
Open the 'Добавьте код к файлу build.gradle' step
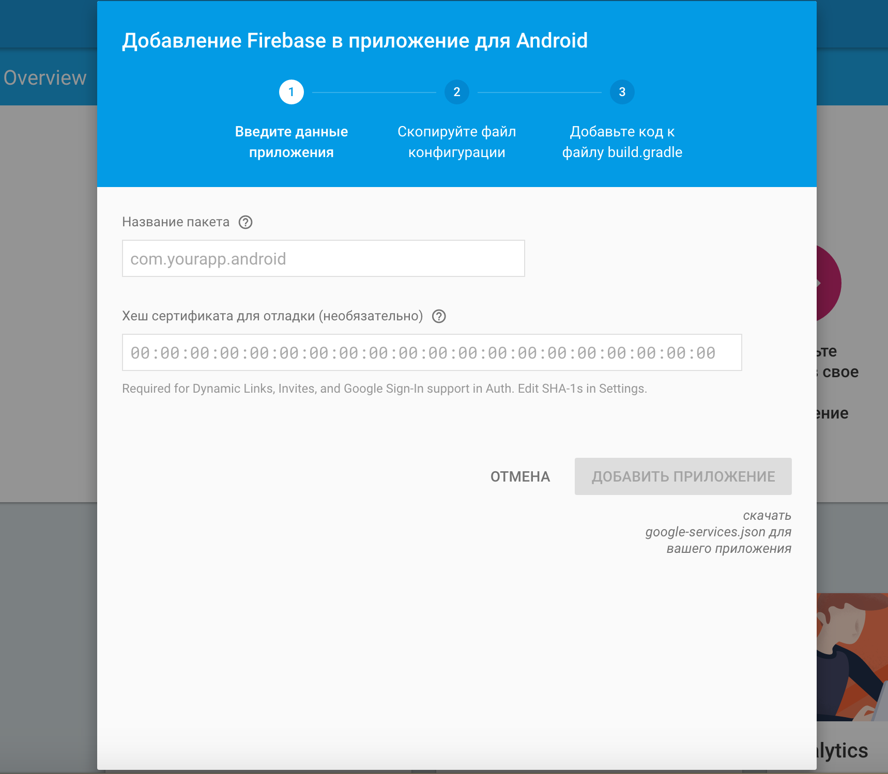(622, 142)
